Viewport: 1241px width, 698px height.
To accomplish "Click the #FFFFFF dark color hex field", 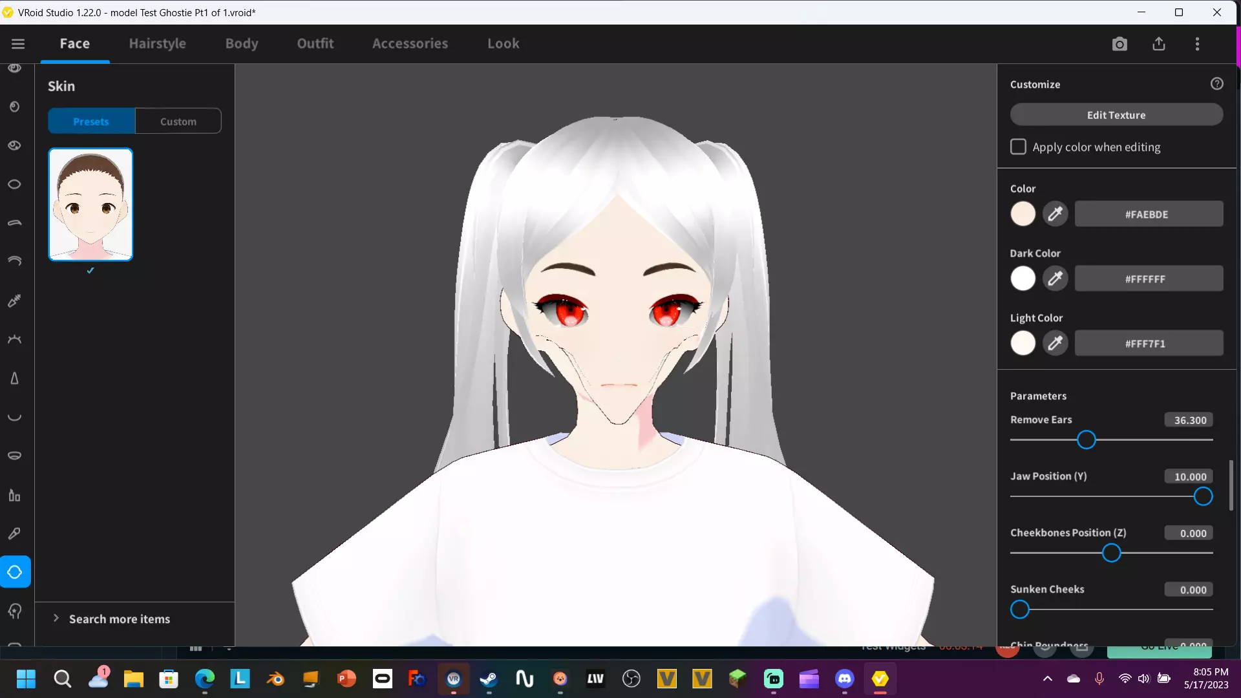I will [1149, 279].
